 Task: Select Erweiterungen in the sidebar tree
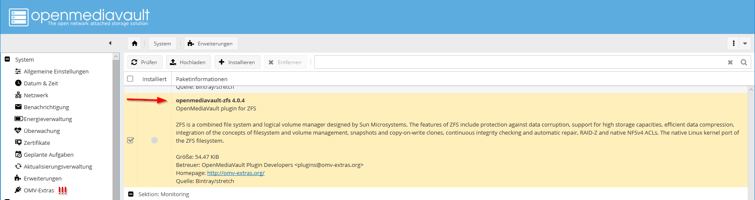coord(42,178)
